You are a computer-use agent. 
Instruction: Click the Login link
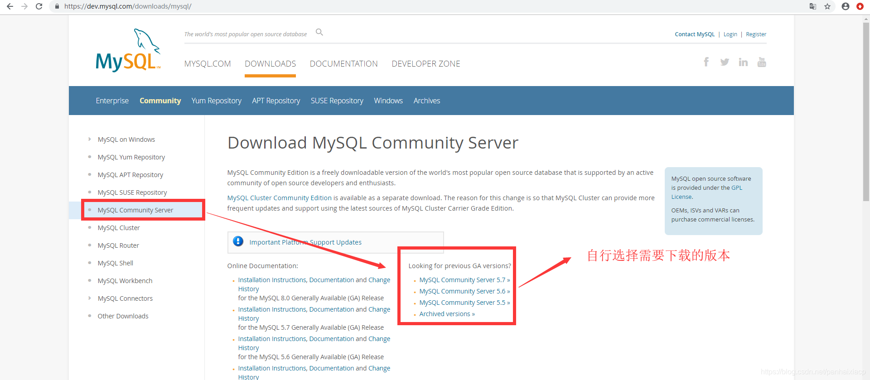click(x=730, y=34)
